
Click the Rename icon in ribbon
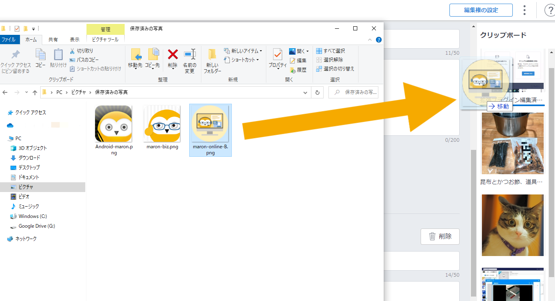(189, 55)
